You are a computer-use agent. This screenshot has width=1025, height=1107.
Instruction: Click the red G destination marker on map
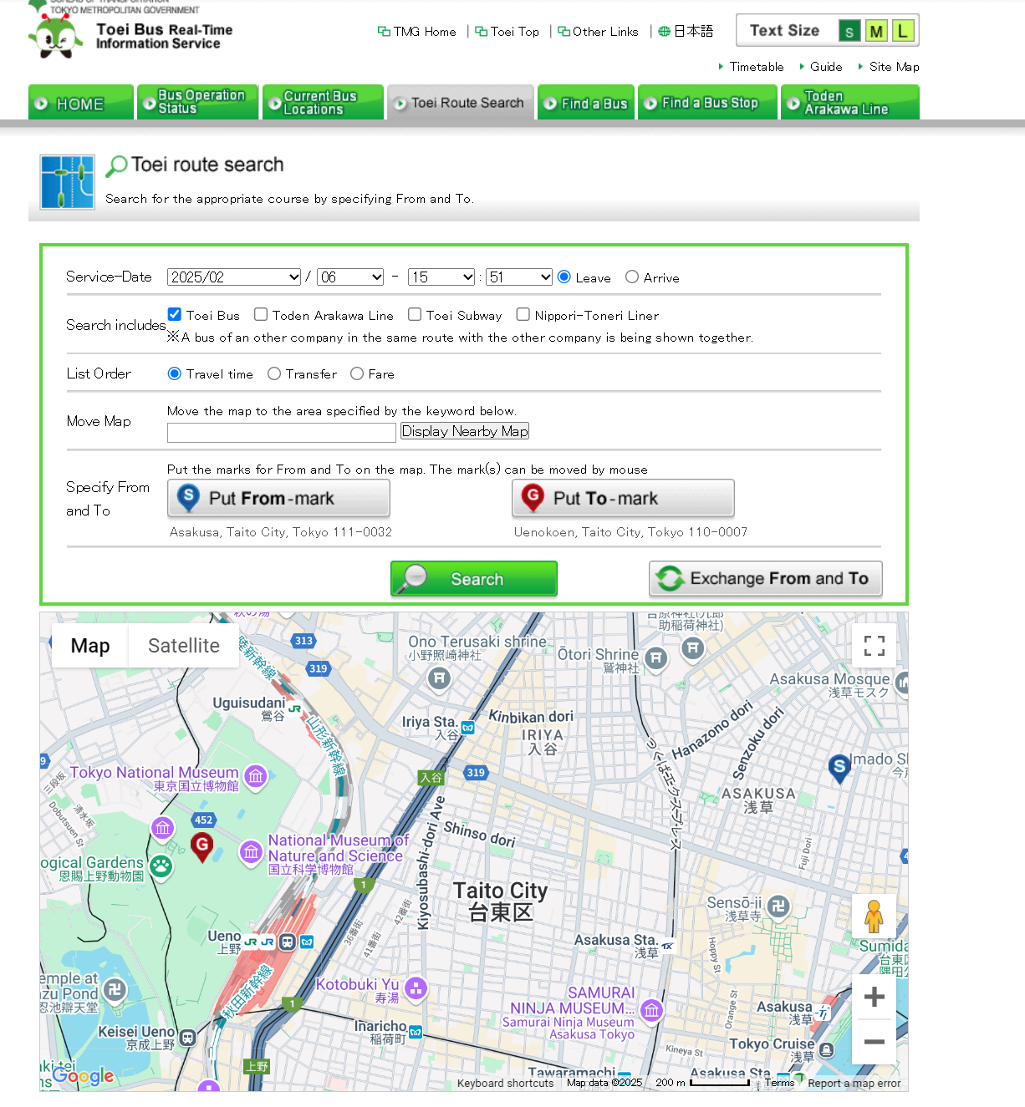coord(201,846)
